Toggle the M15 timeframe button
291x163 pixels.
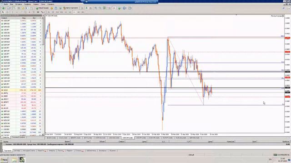[57, 12]
